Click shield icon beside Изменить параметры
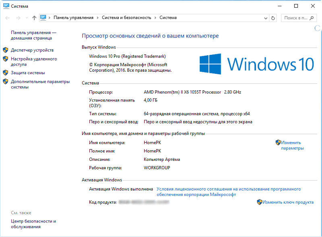 point(278,142)
